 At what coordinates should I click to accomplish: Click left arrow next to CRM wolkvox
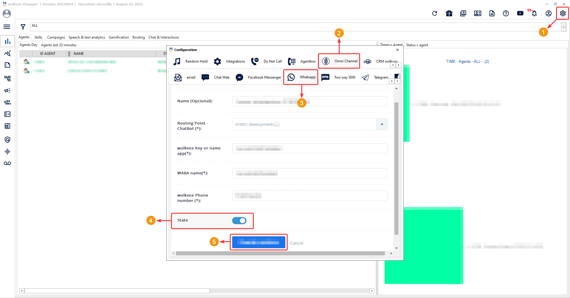coord(393,65)
